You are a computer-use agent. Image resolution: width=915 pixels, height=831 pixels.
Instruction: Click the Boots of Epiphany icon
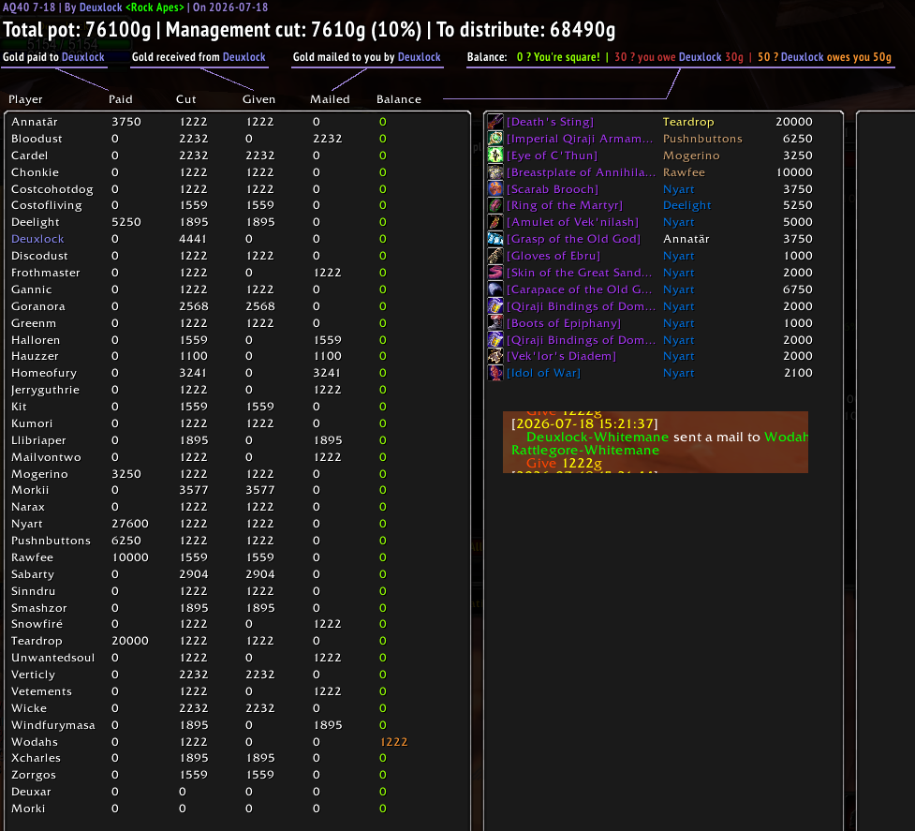coord(494,322)
